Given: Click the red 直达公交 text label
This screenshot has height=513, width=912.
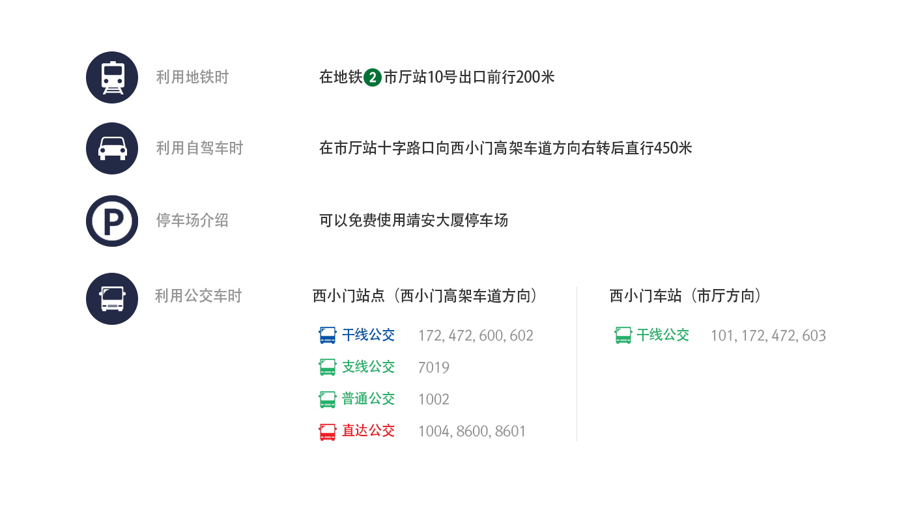Looking at the screenshot, I should click(369, 431).
